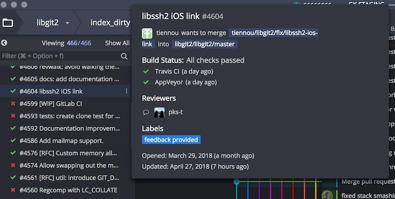Click red X status of #4599
The height and width of the screenshot is (199, 395).
(13, 104)
